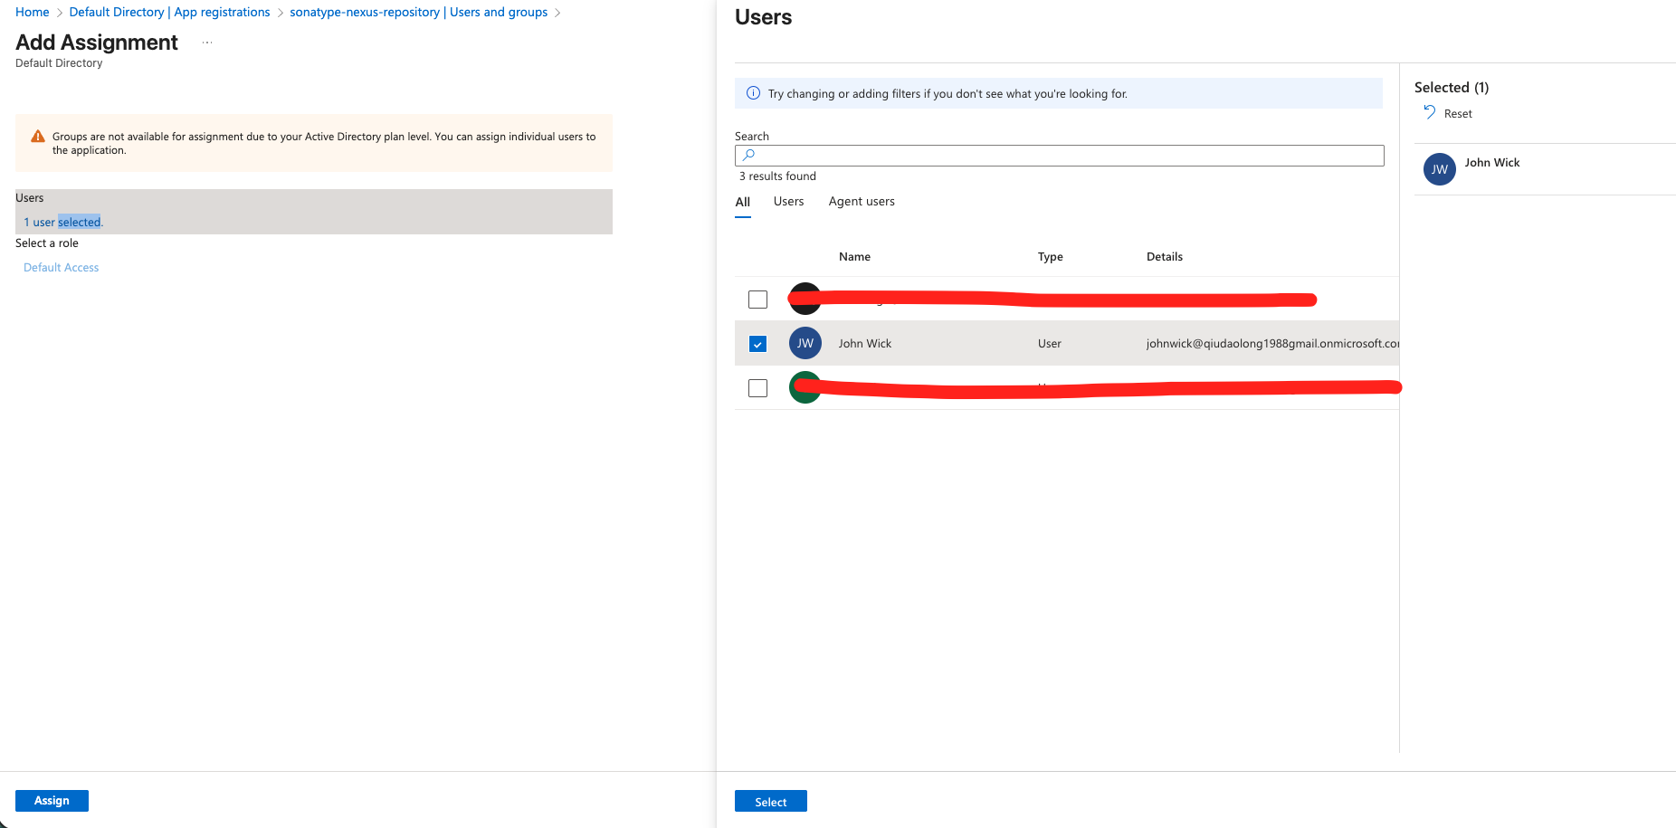This screenshot has height=828, width=1676.
Task: Open the Default Access role selector
Action: click(x=61, y=266)
